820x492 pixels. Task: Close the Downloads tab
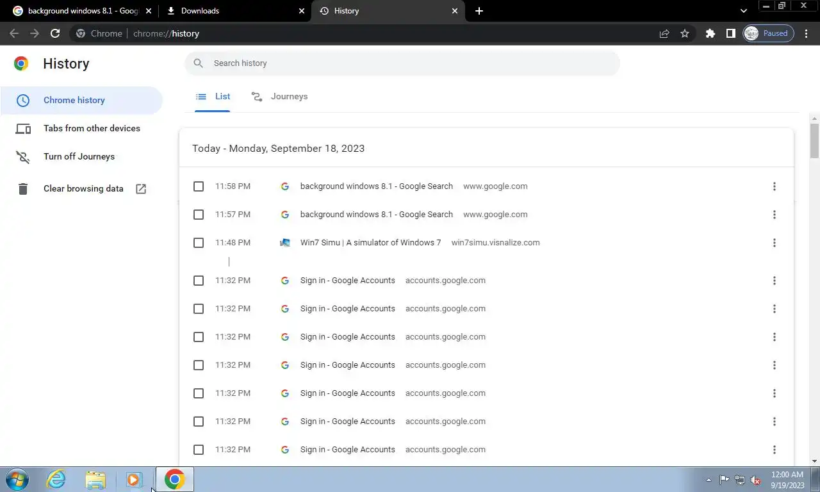(x=302, y=11)
